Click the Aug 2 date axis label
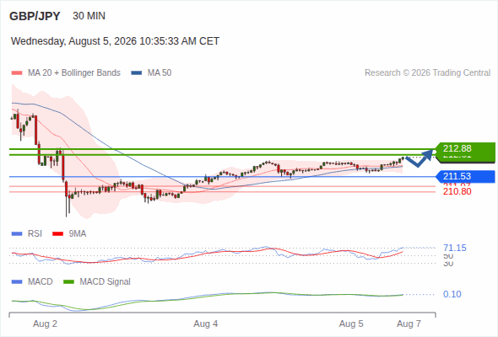The height and width of the screenshot is (337, 498). 45,324
